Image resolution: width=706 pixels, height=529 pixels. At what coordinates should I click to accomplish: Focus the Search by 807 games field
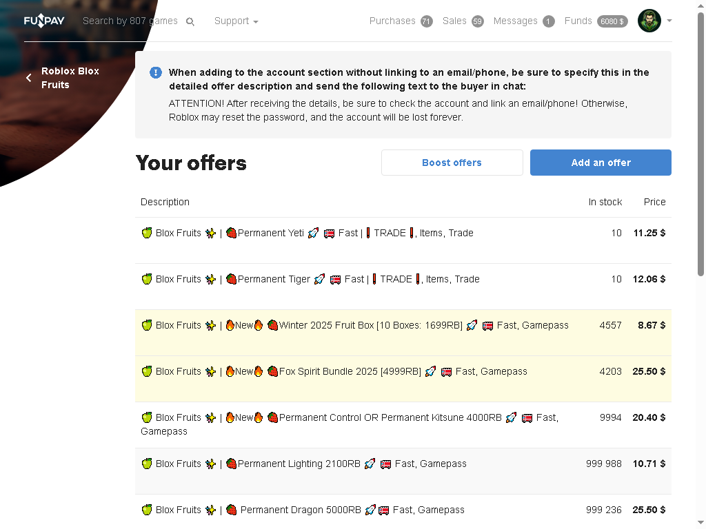click(130, 21)
